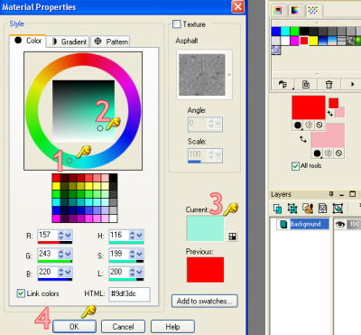The image size is (361, 335).
Task: Open the R value dropdown arrow
Action: click(x=69, y=235)
